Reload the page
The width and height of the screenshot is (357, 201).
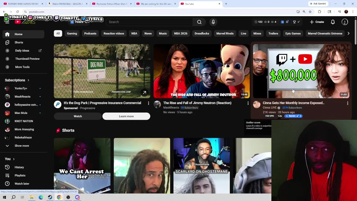pos(17,12)
